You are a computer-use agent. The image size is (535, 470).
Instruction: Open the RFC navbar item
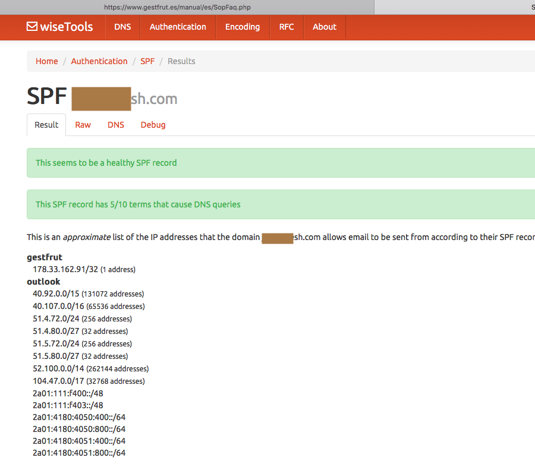coord(287,27)
